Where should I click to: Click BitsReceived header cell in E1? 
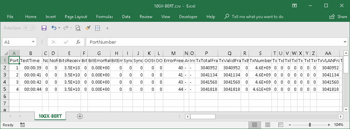click(x=69, y=61)
